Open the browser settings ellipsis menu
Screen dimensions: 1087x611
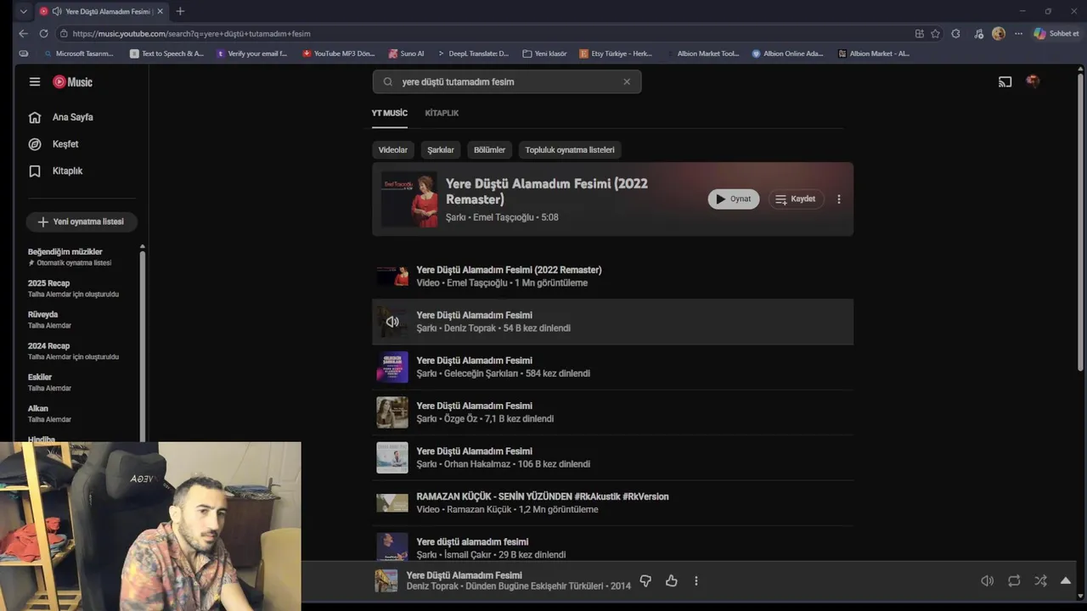coord(1018,34)
